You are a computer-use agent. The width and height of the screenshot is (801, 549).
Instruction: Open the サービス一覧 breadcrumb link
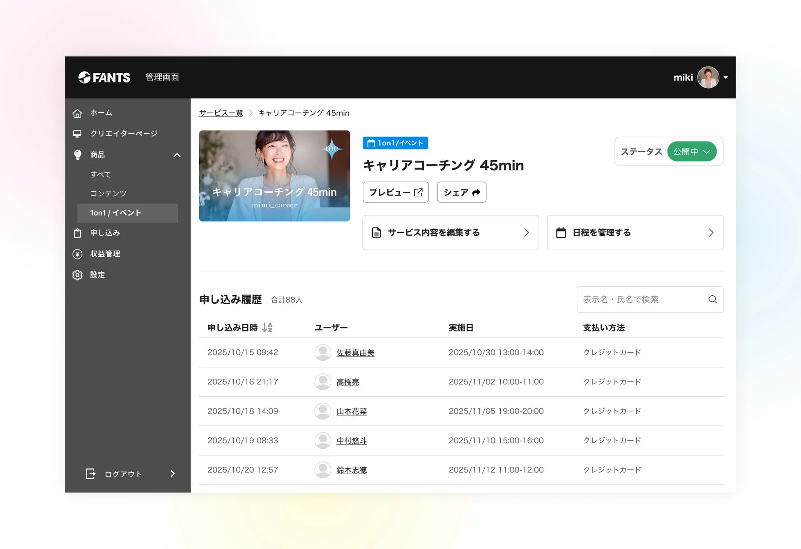click(x=221, y=113)
